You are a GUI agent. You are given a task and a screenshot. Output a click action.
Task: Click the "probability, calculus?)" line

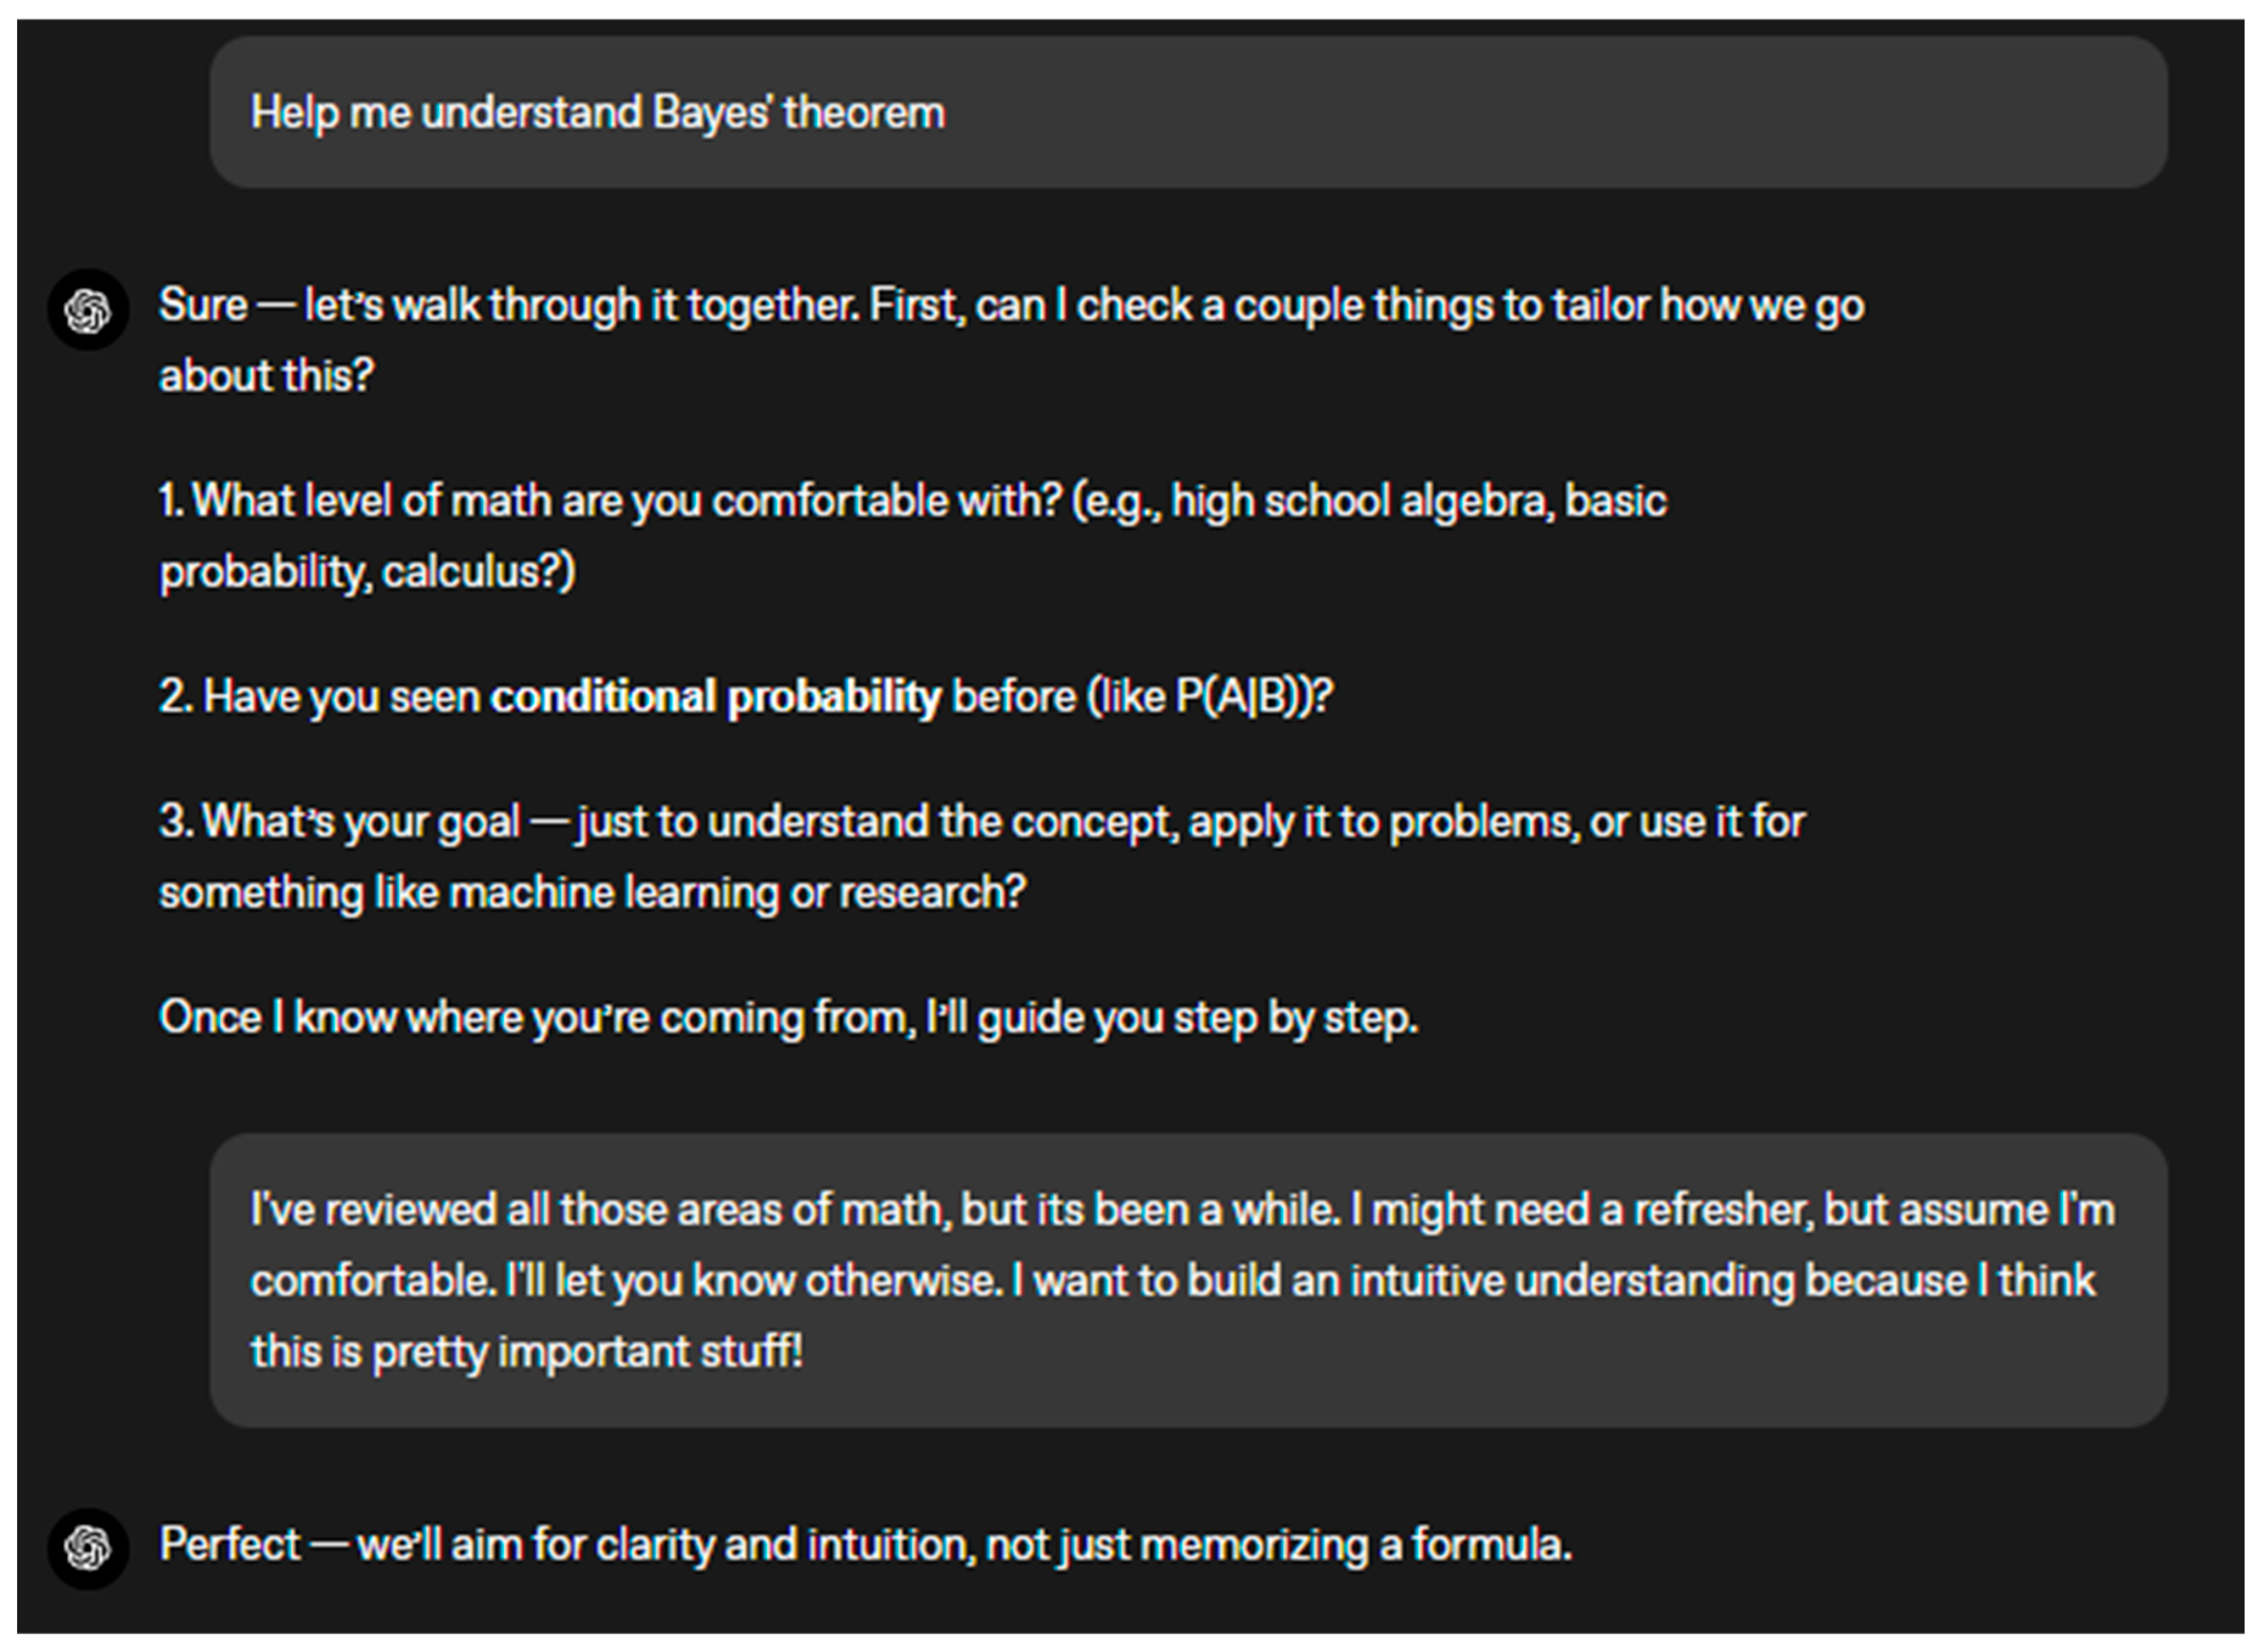point(367,572)
